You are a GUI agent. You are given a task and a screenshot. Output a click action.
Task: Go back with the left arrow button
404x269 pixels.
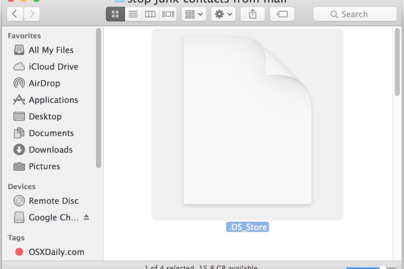[x=15, y=14]
